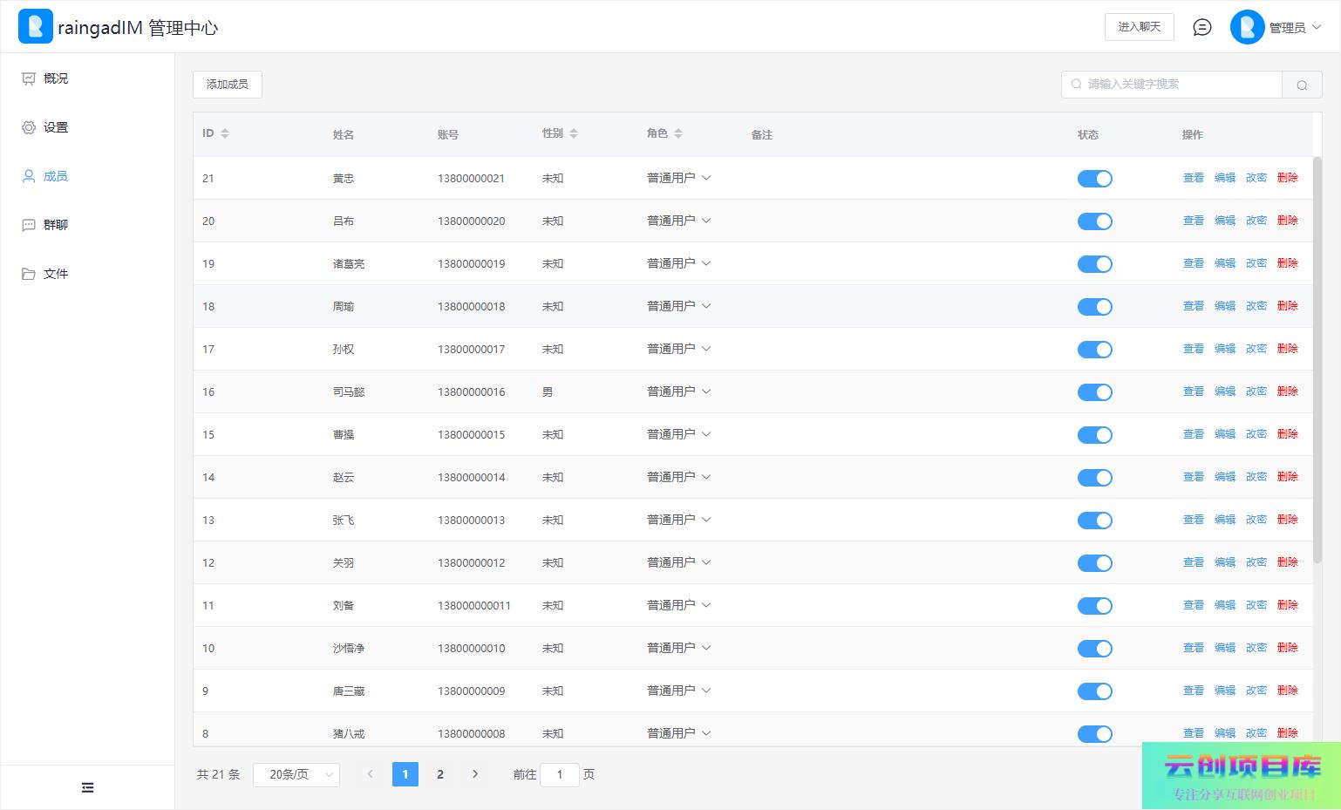The height and width of the screenshot is (810, 1341).
Task: Sort by 性别 column sort arrows
Action: pyautogui.click(x=574, y=133)
